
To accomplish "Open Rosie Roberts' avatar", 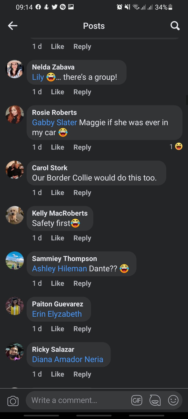I will click(x=15, y=114).
